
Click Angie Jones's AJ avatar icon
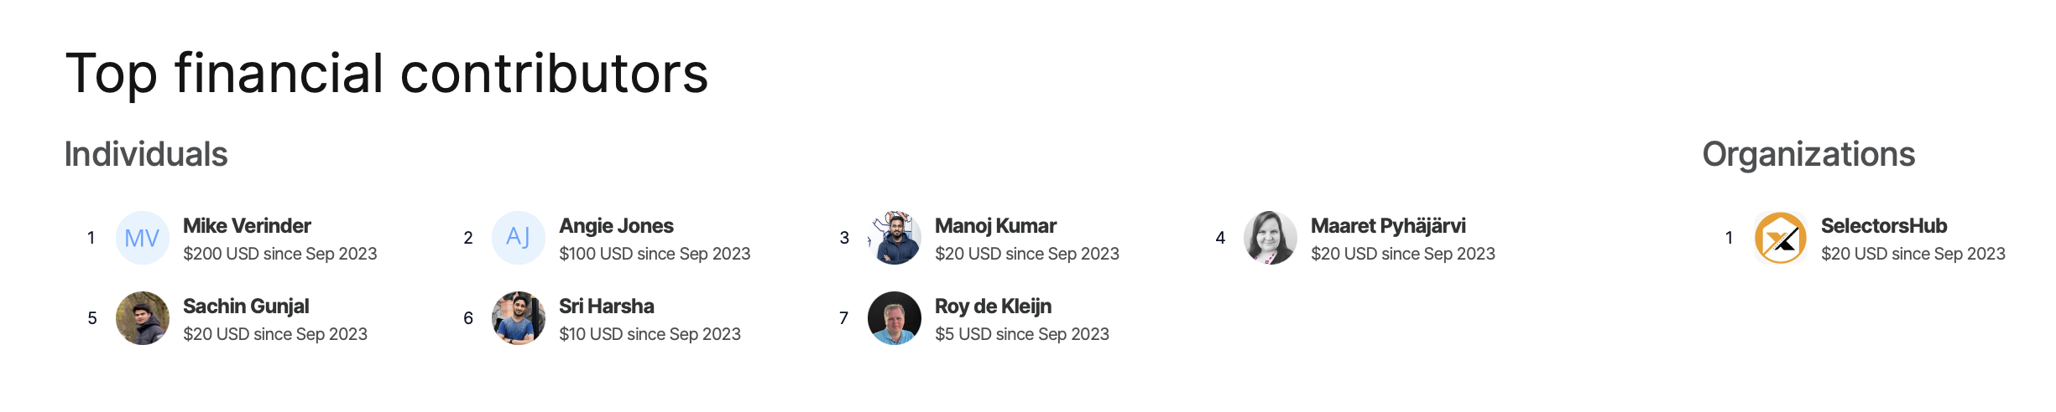[518, 238]
